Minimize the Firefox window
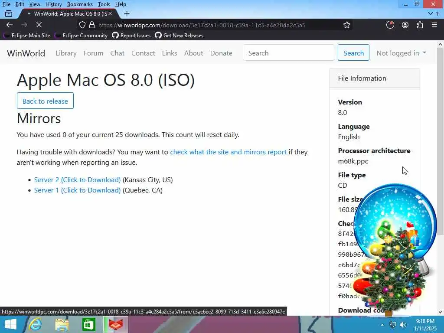 tap(406, 4)
